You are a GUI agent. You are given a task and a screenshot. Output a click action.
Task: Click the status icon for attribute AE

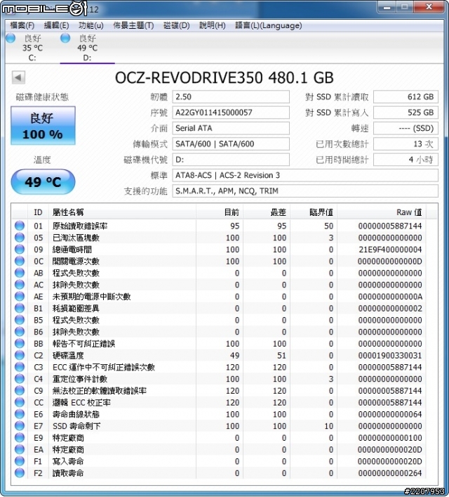click(x=20, y=297)
